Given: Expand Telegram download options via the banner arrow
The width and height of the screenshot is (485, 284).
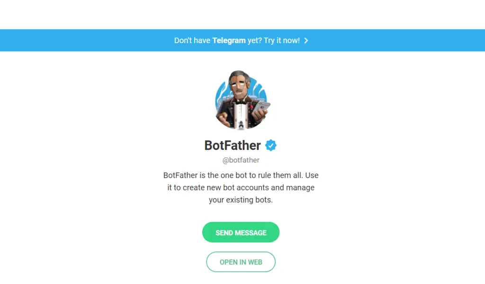Looking at the screenshot, I should (306, 40).
